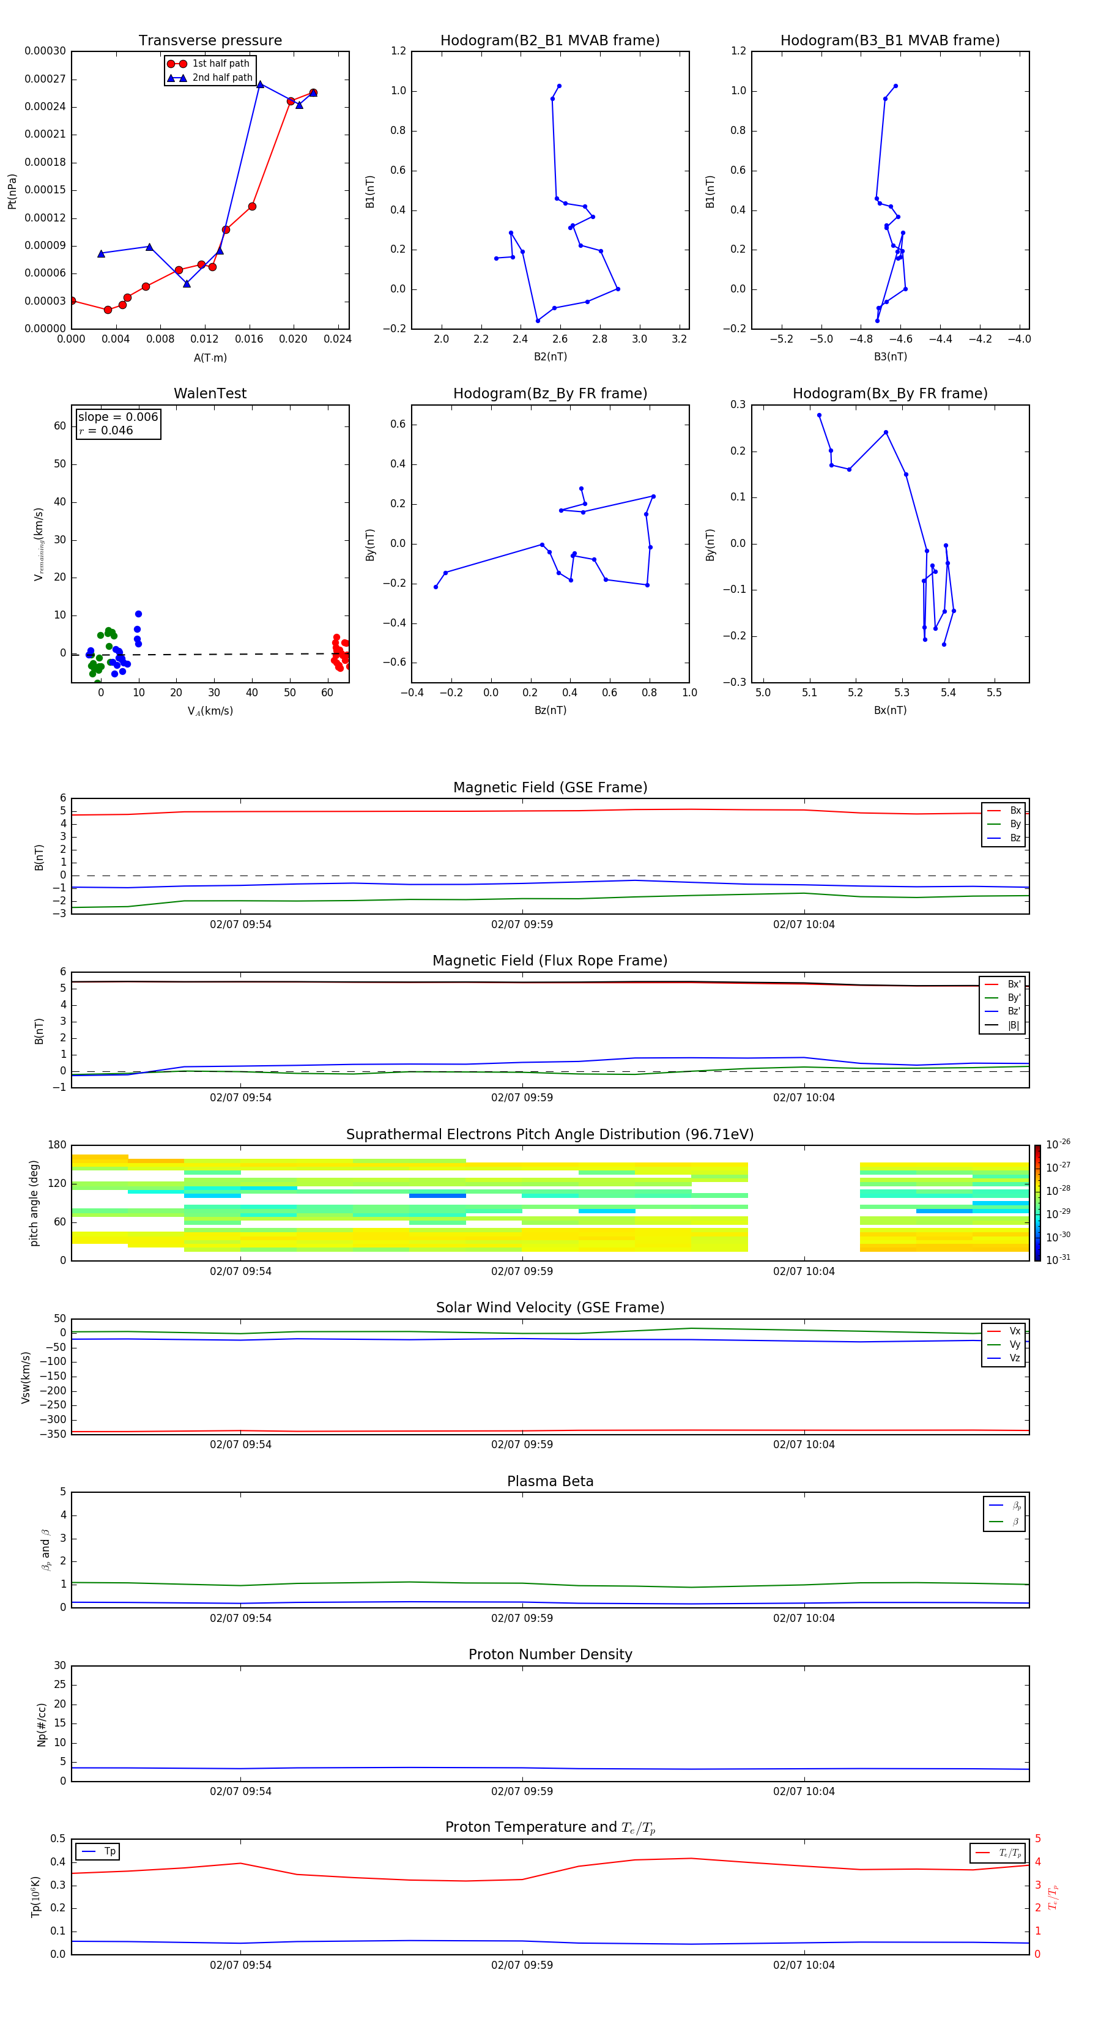Select the Bx entry in GSE legend

1004,811
